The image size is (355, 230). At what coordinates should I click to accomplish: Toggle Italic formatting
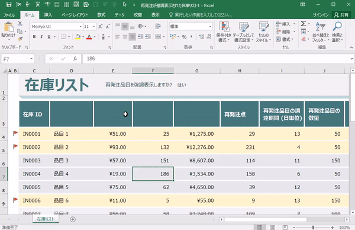41,37
